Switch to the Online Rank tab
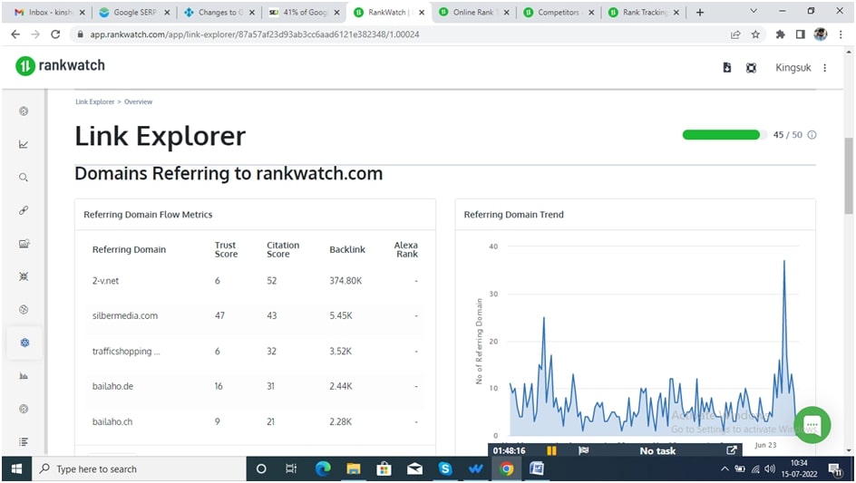The width and height of the screenshot is (856, 483). [x=472, y=12]
